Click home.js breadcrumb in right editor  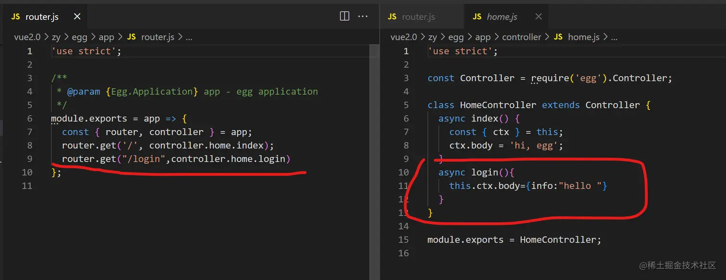pos(583,37)
